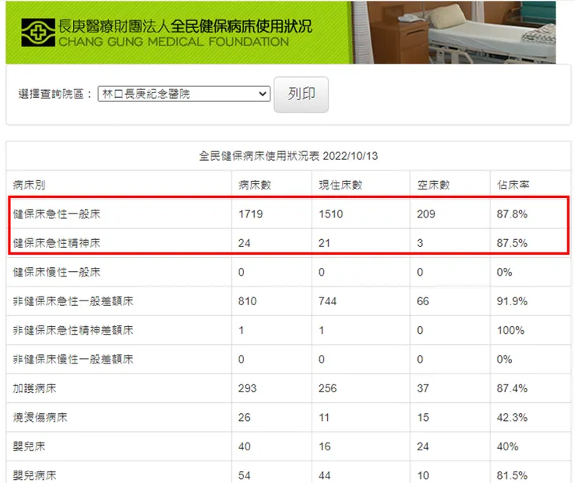Select the row label 燒燙傷病床
575x483 pixels.
tap(40, 418)
